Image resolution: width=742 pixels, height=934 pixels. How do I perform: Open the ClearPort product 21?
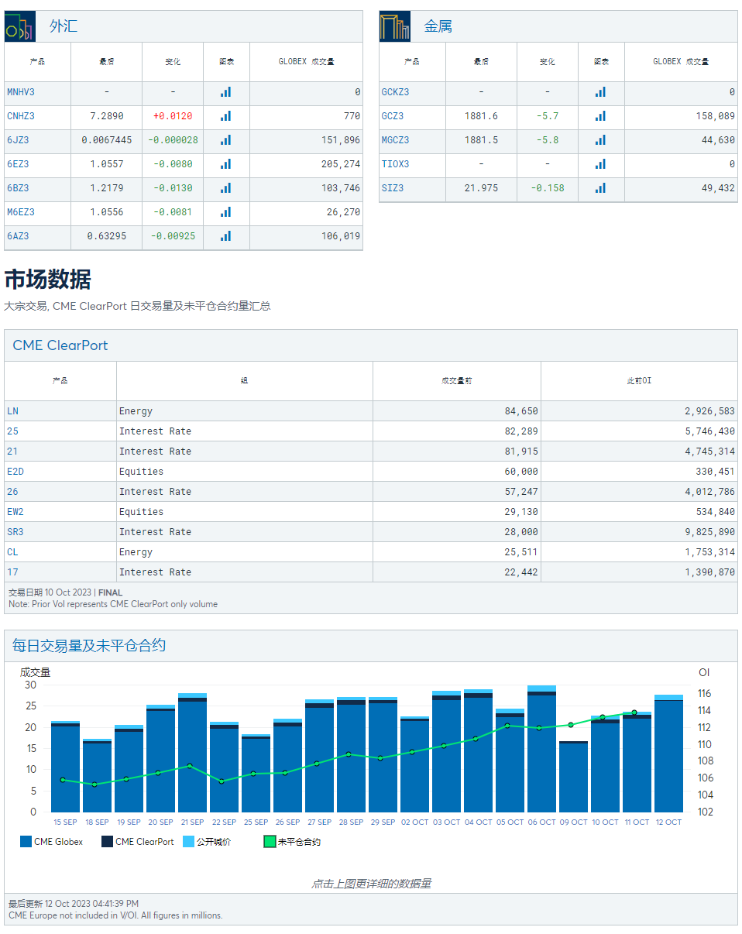[x=12, y=452]
